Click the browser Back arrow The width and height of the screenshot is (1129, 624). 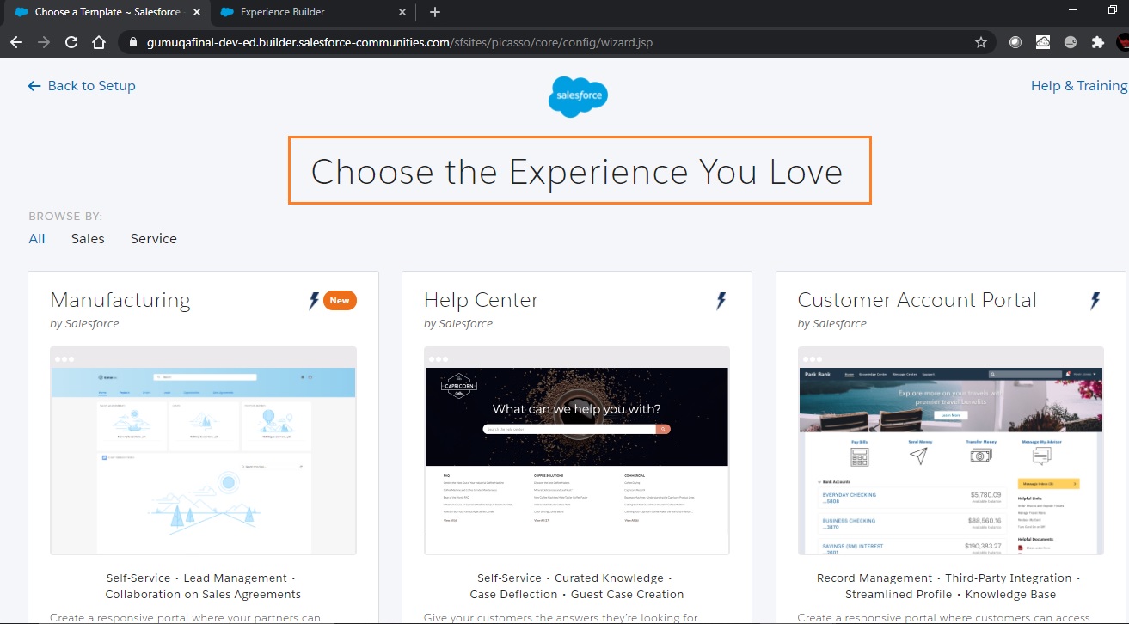click(x=15, y=42)
